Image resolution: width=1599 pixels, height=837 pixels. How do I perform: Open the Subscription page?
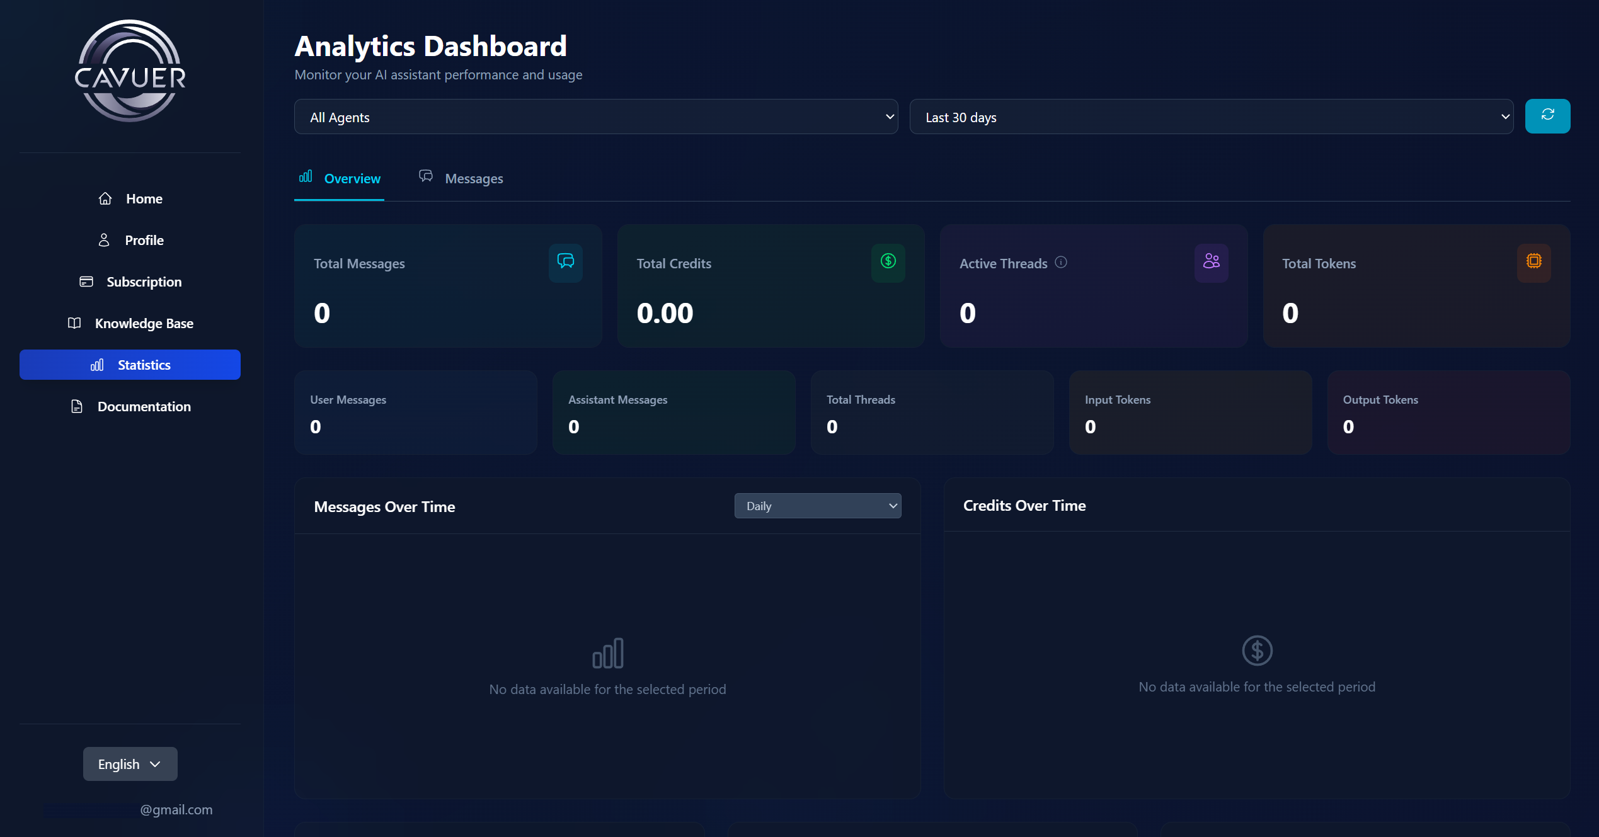pos(130,282)
